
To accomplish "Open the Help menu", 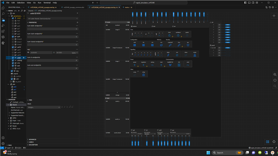I will click(x=55, y=3).
